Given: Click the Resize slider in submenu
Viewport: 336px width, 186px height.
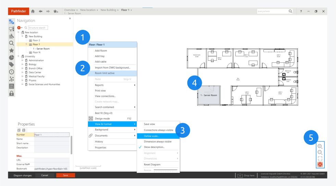Looking at the screenshot, I should 166,170.
